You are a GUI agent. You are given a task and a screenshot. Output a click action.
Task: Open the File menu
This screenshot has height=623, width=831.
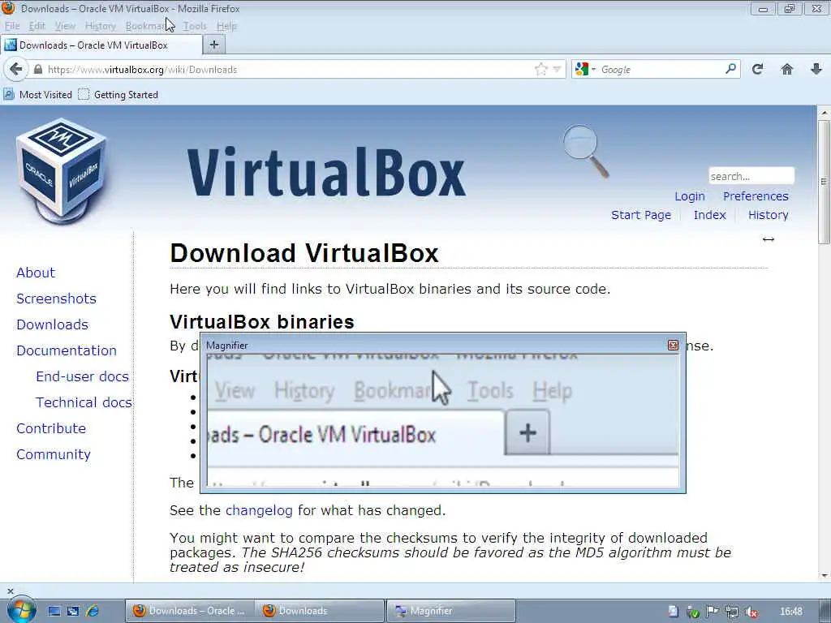point(12,26)
